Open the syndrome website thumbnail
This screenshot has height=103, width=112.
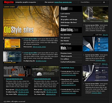pos(45,71)
